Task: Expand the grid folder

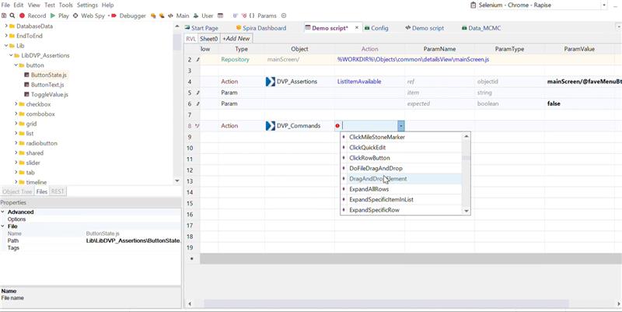Action: click(16, 124)
